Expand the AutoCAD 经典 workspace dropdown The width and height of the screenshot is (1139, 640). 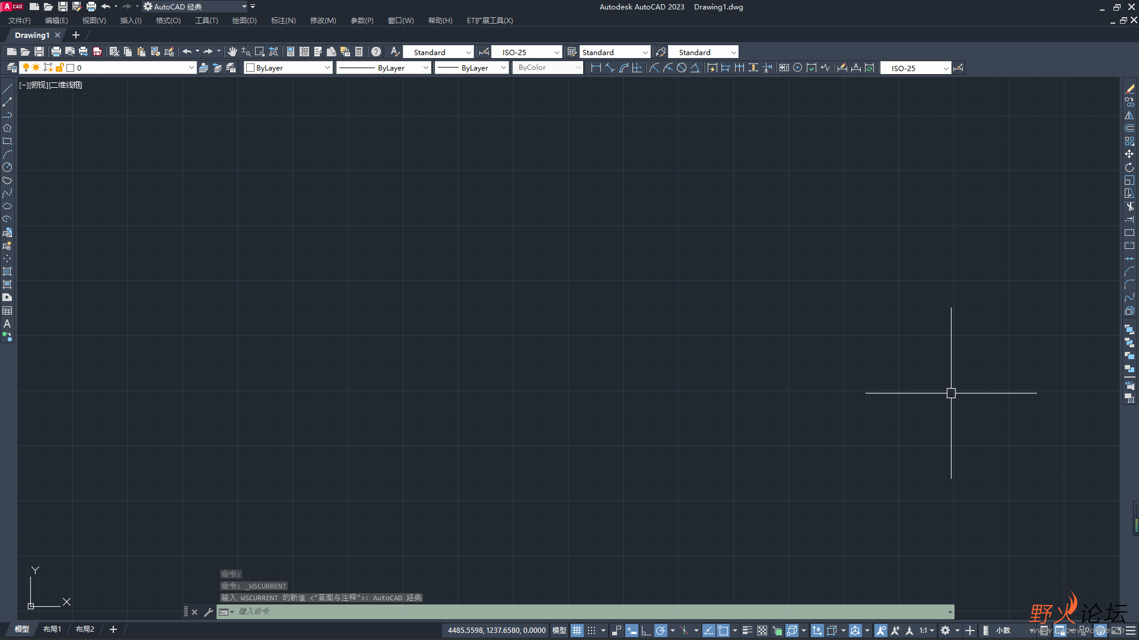click(x=244, y=7)
